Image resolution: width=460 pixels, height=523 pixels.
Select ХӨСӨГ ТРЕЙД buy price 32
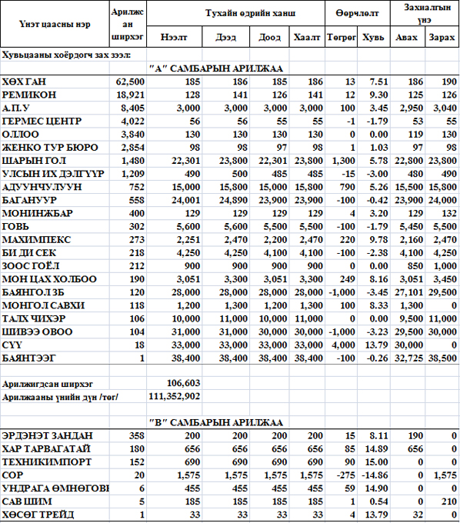tap(407, 515)
